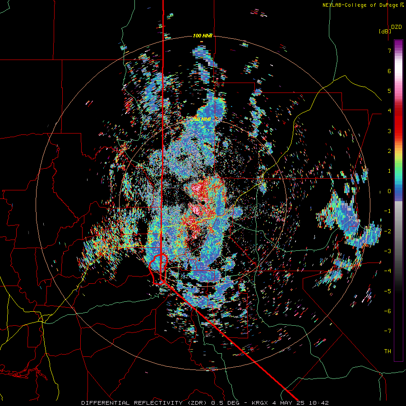Click the 5 value on the color scale

[389, 91]
